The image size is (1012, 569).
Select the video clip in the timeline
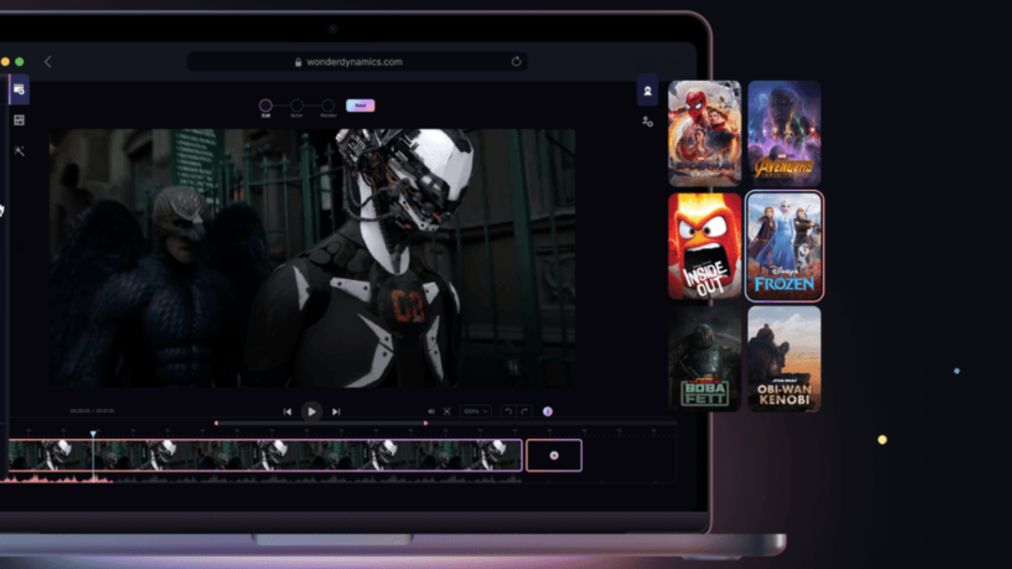pos(266,455)
